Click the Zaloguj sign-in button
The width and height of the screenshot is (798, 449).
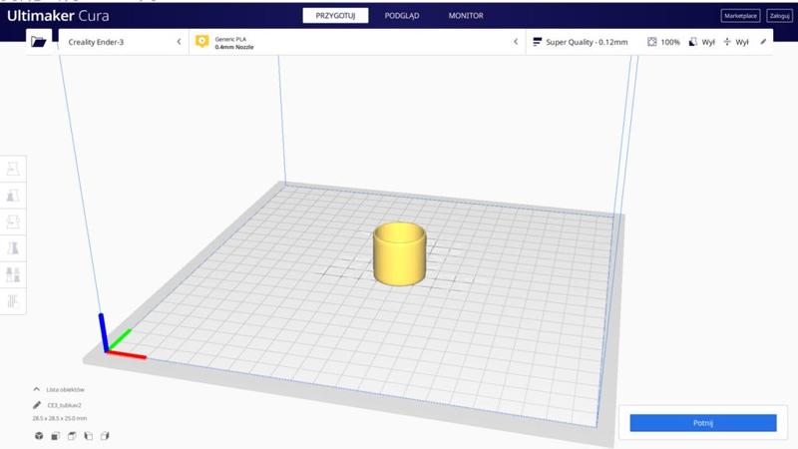pos(779,16)
